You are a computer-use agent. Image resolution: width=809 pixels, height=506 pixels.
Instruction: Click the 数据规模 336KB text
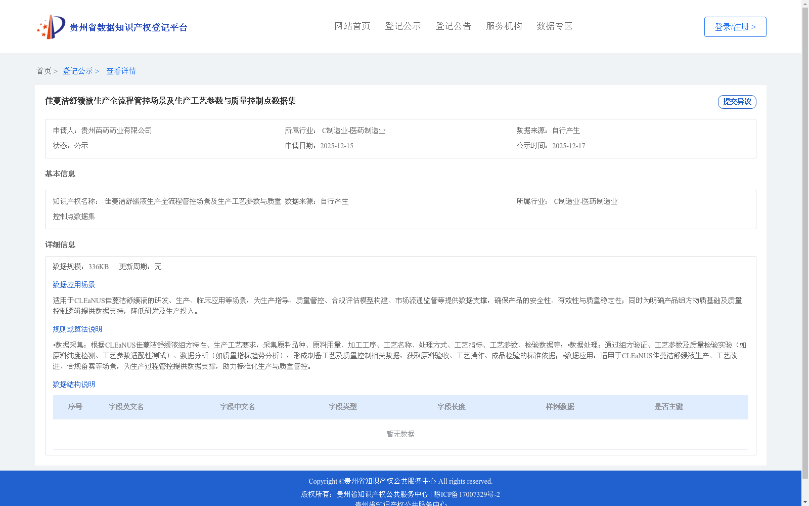81,267
